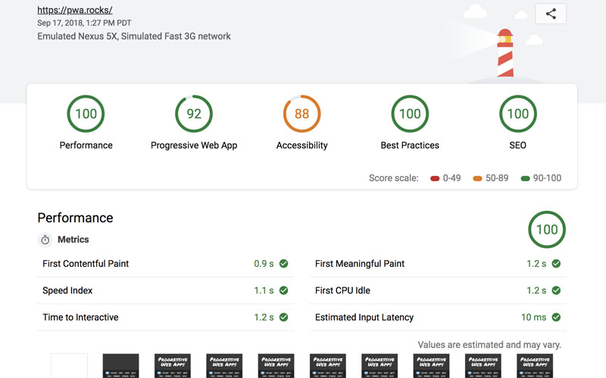Screen dimensions: 606x378
Task: Click the 10 ms latency value
Action: point(533,318)
